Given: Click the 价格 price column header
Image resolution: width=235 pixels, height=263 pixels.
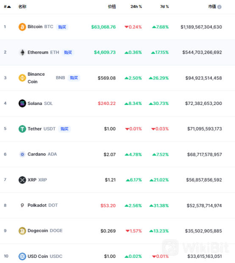Looking at the screenshot, I should pos(112,7).
